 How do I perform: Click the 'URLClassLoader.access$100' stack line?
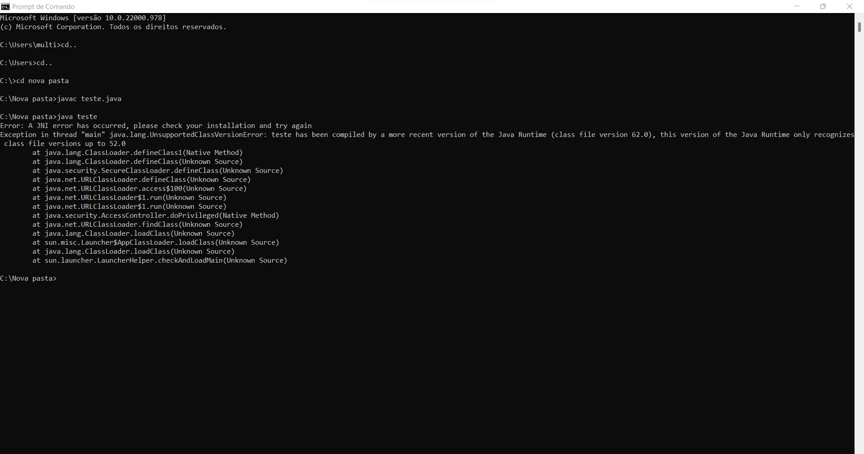point(139,189)
